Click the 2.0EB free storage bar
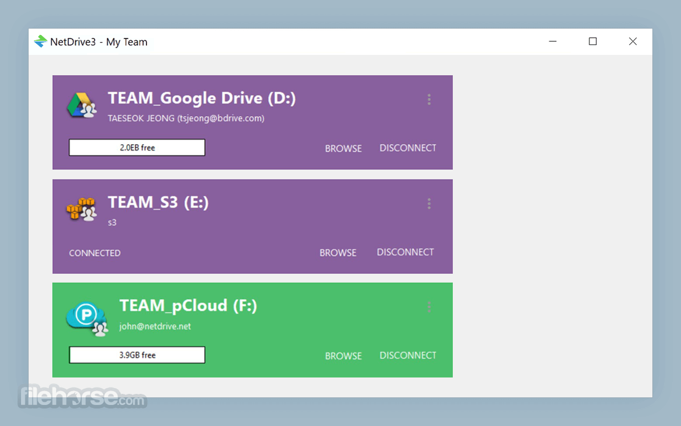Image resolution: width=681 pixels, height=426 pixels. pyautogui.click(x=137, y=148)
